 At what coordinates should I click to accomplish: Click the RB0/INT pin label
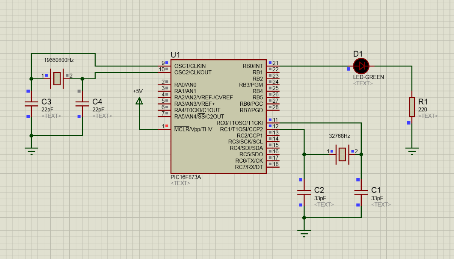pos(253,66)
